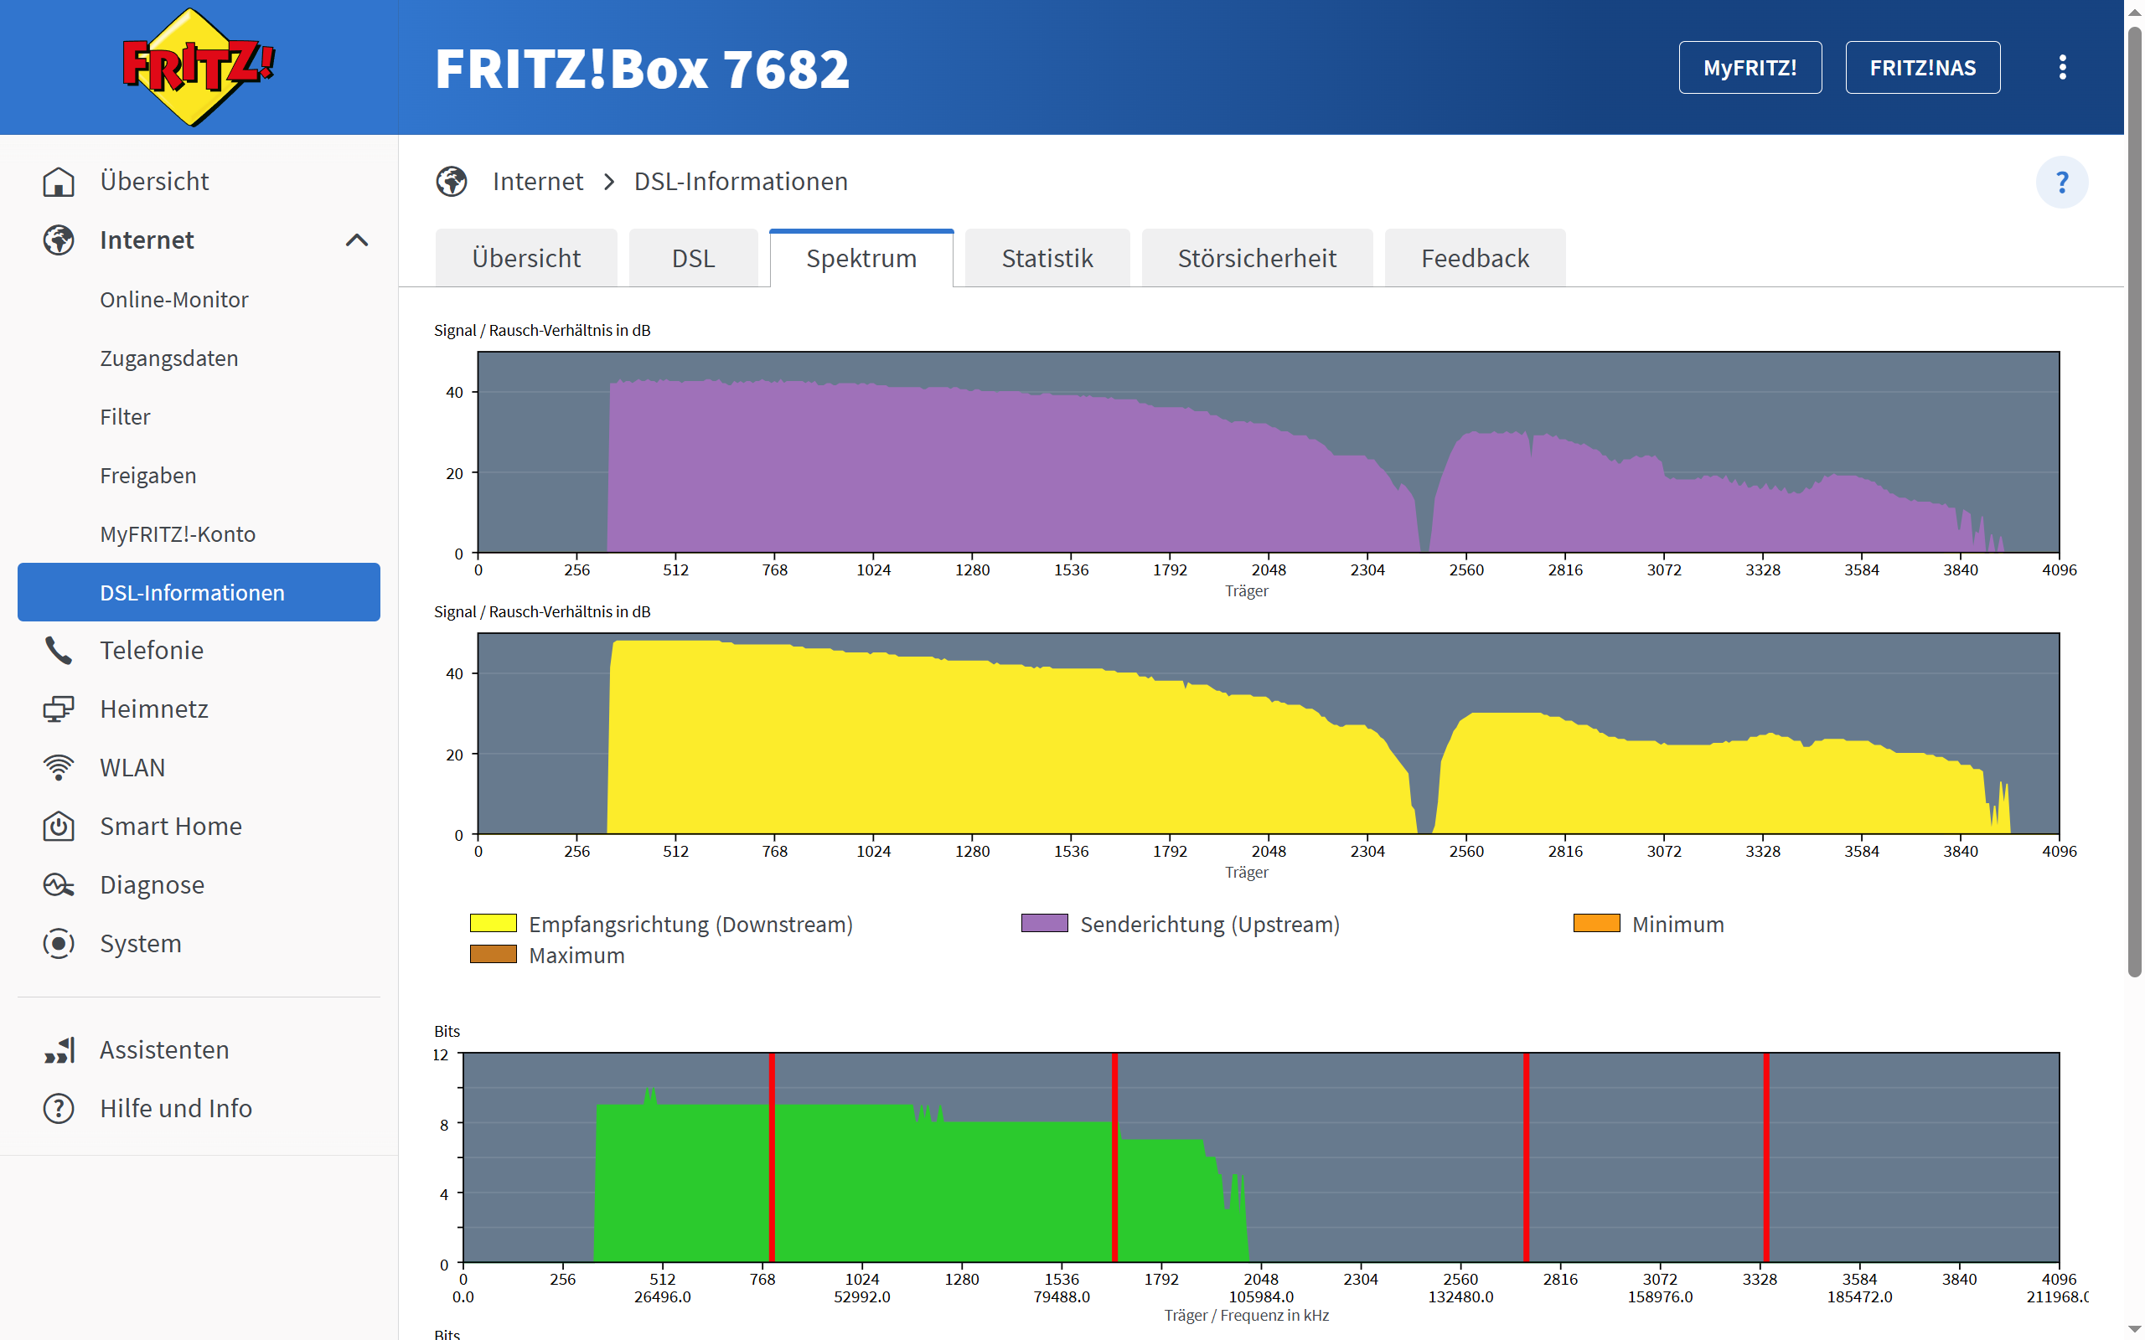Click the MyFRITZ! button

pos(1749,67)
